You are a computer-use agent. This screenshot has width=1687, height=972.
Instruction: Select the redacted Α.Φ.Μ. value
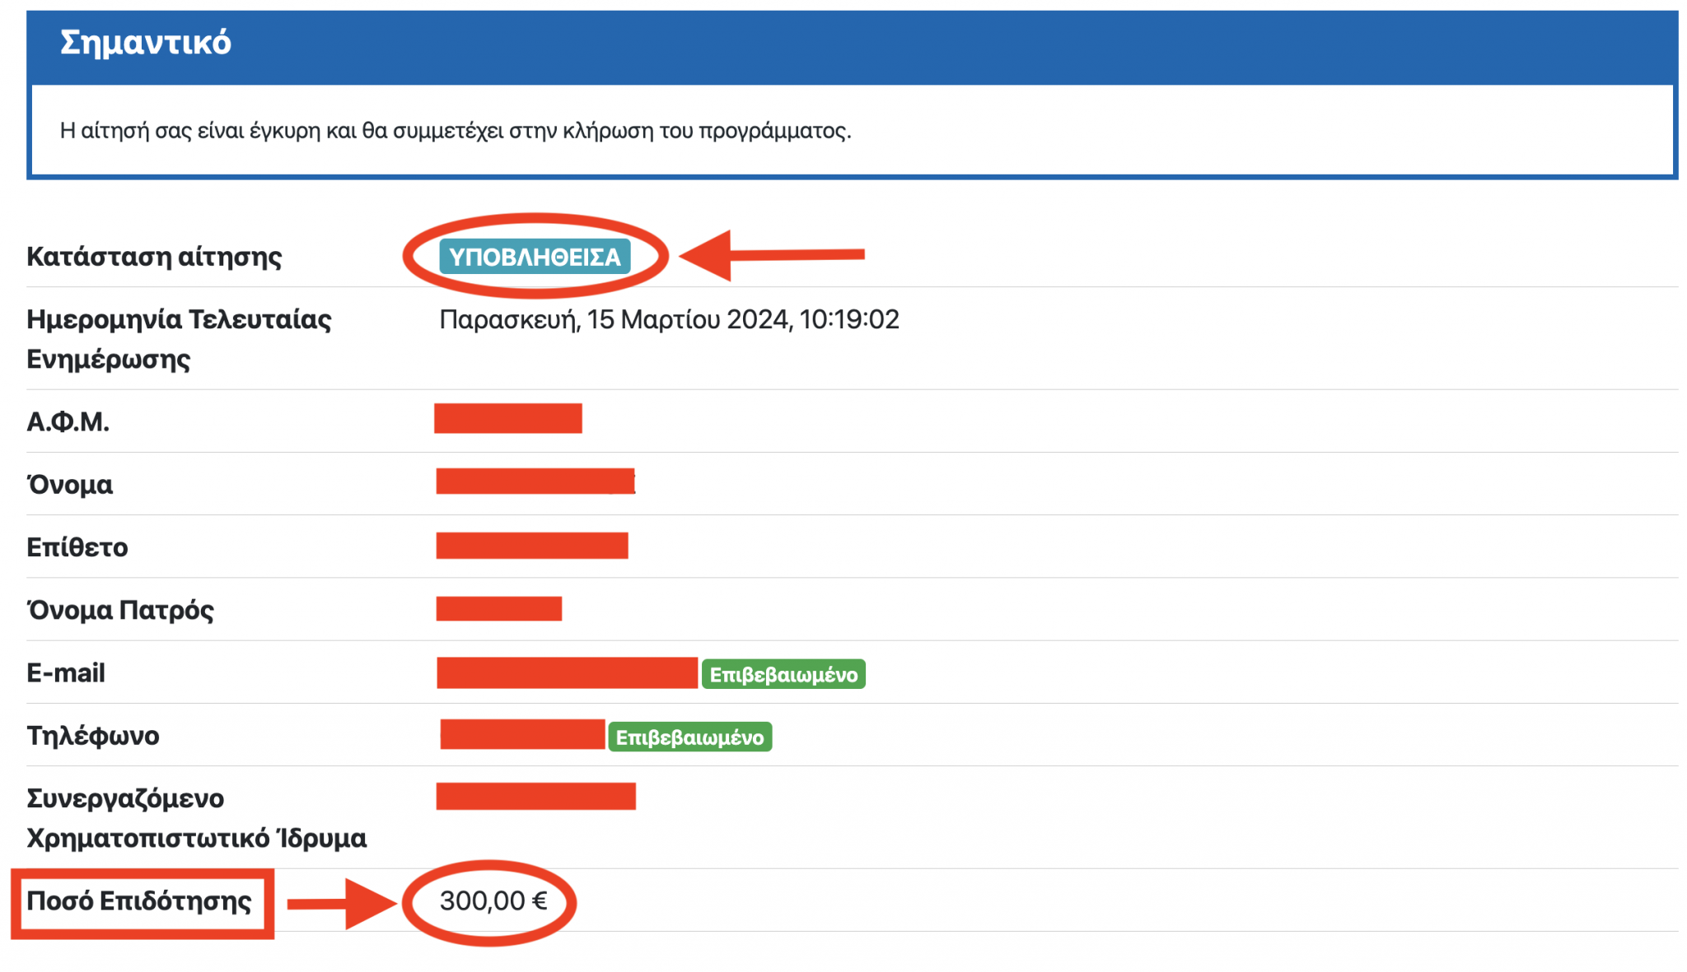508,420
